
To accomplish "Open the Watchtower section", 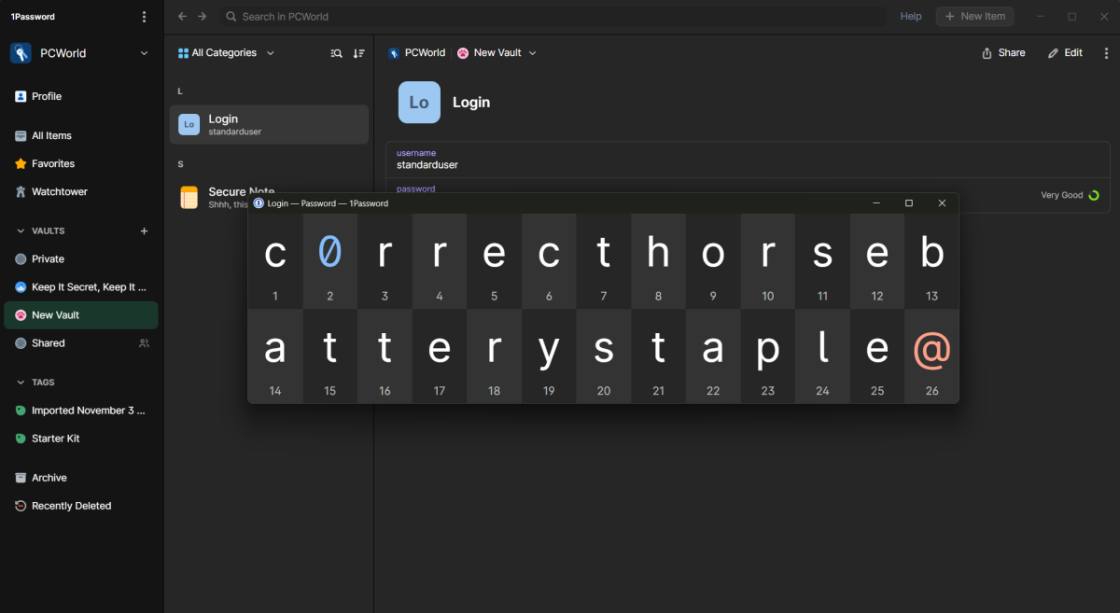I will click(58, 191).
